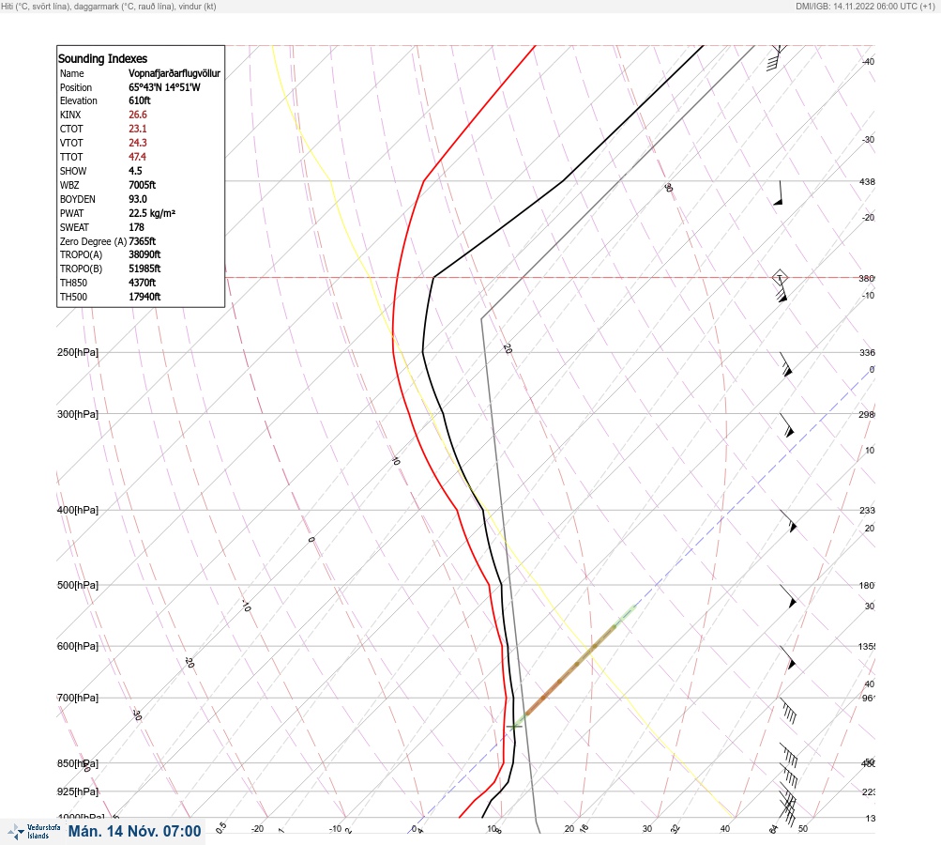
Task: Click the 700[hPa] pressure label
Action: pyautogui.click(x=78, y=698)
